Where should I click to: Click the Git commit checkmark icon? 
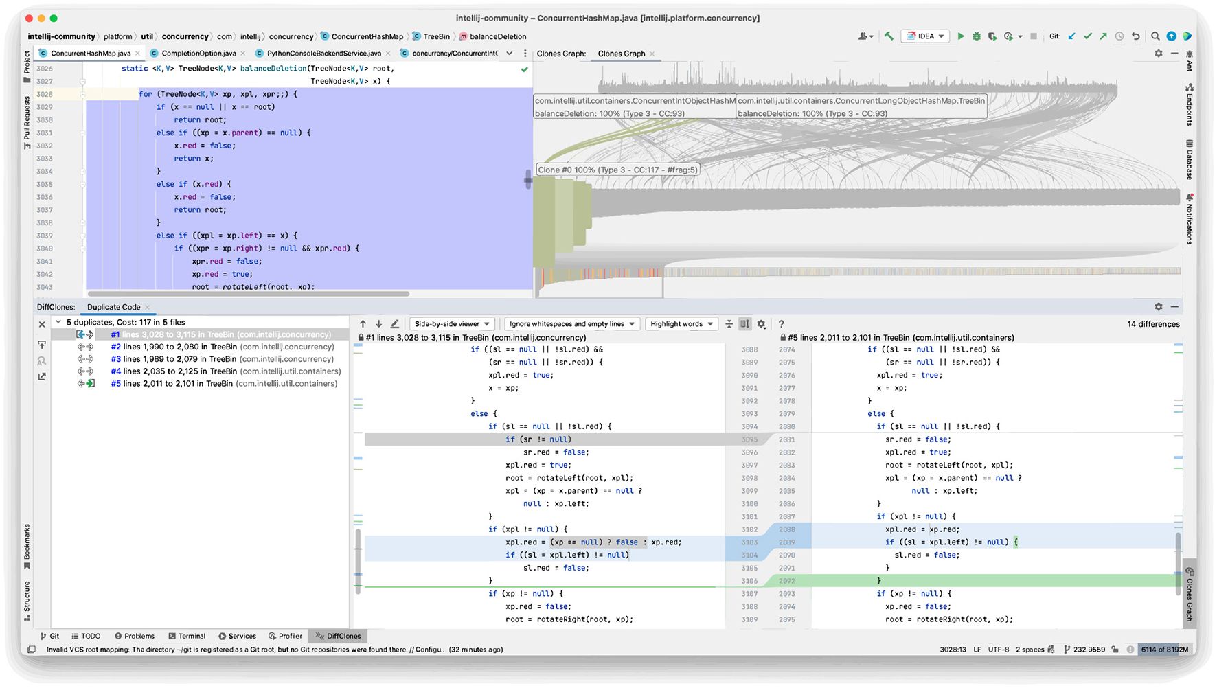(1087, 36)
